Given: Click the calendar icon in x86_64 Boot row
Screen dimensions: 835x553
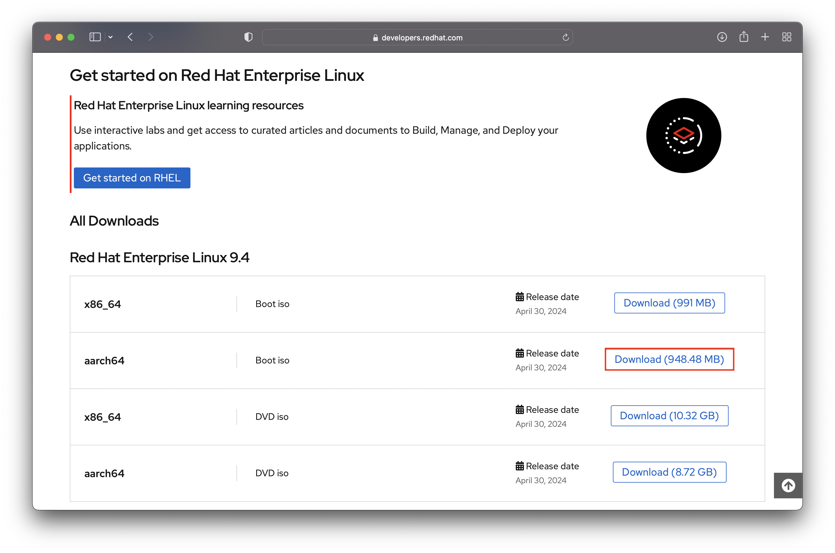Looking at the screenshot, I should click(x=520, y=297).
